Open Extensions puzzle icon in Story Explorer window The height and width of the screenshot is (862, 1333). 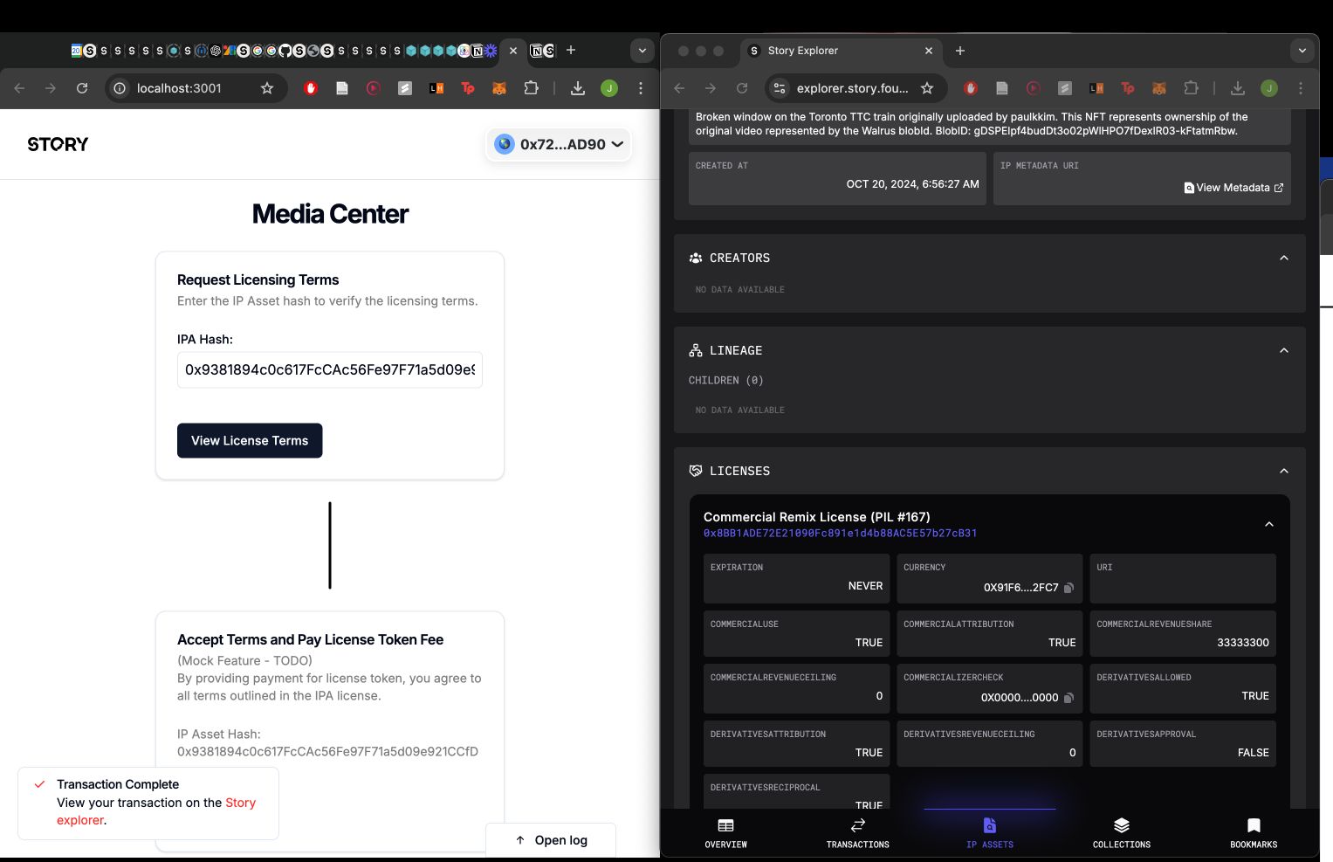point(1191,88)
